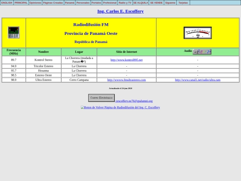Image resolution: width=241 pixels, height=181 pixels.
Task: Select Páginas Creadas in the navigation bar
Action: [53, 3]
